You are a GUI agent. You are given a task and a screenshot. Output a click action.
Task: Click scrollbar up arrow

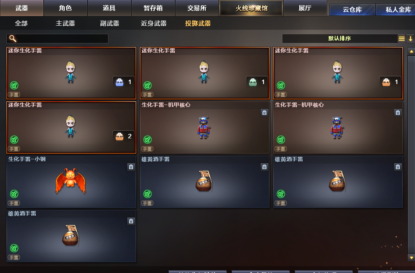click(x=411, y=51)
